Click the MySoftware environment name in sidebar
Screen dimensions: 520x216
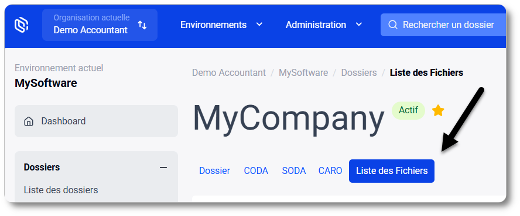[x=46, y=83]
